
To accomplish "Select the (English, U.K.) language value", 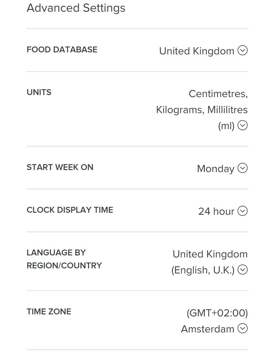I will click(x=203, y=270).
